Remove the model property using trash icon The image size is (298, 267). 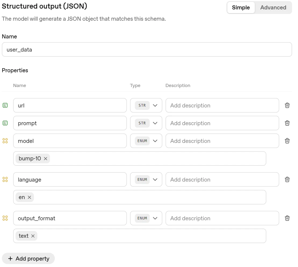[287, 141]
